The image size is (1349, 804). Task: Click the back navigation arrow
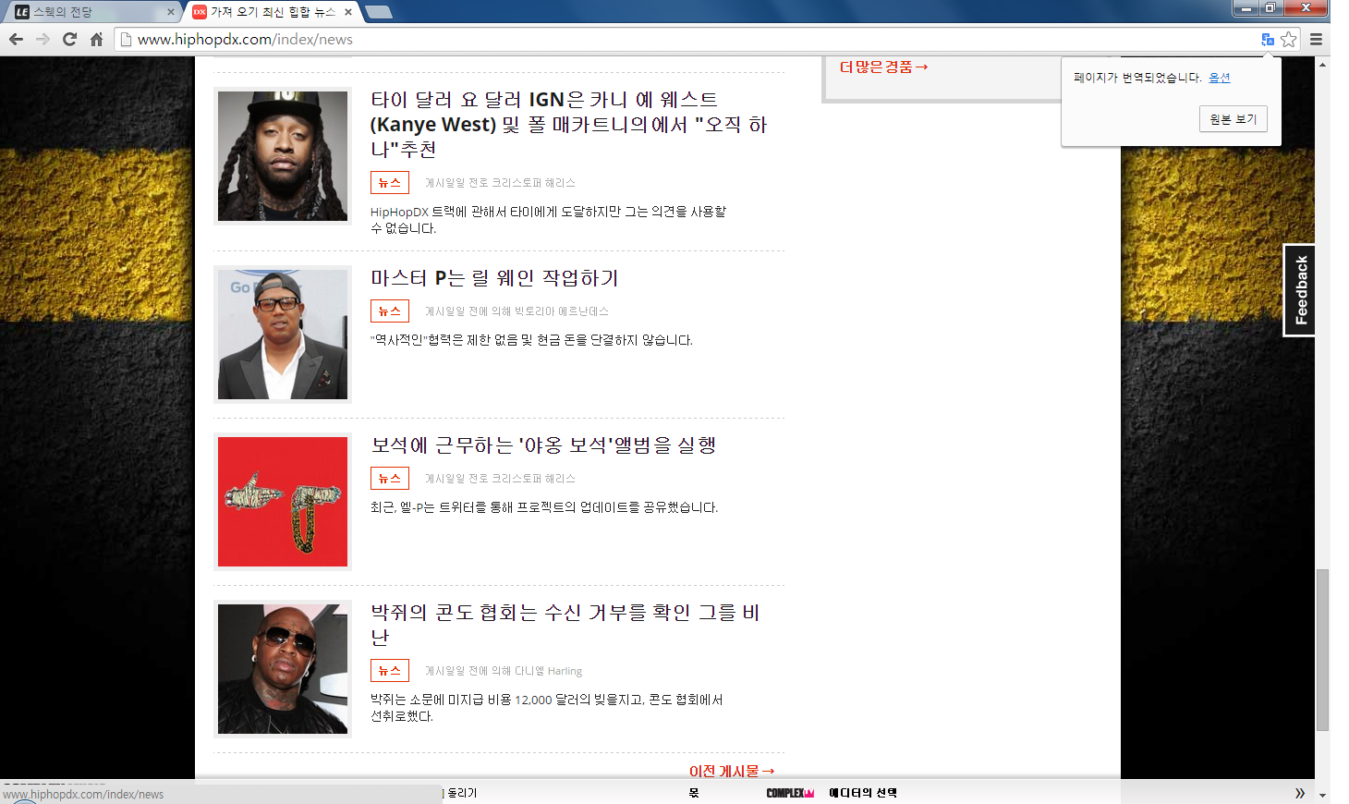click(x=16, y=40)
